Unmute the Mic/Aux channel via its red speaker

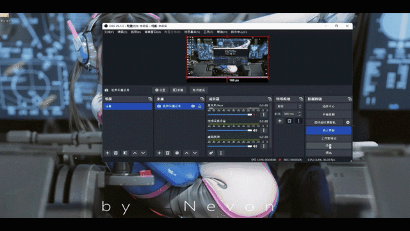[x=255, y=114]
